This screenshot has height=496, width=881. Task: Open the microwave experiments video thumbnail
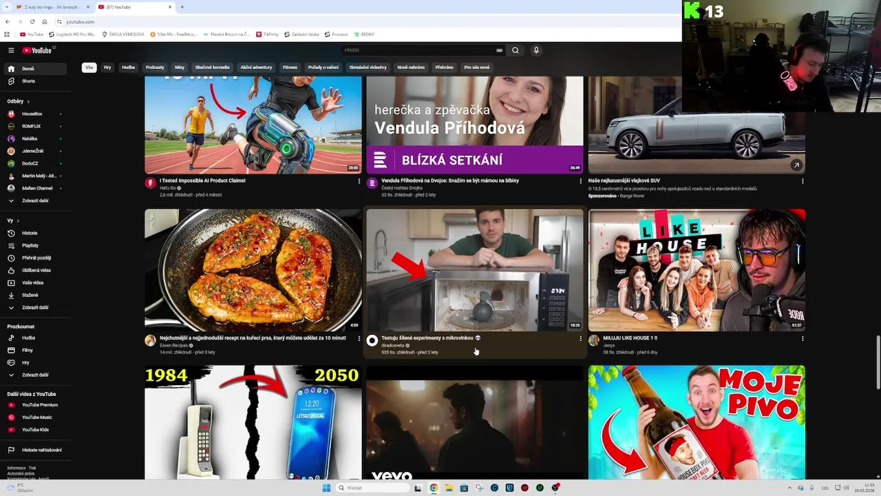pos(475,270)
